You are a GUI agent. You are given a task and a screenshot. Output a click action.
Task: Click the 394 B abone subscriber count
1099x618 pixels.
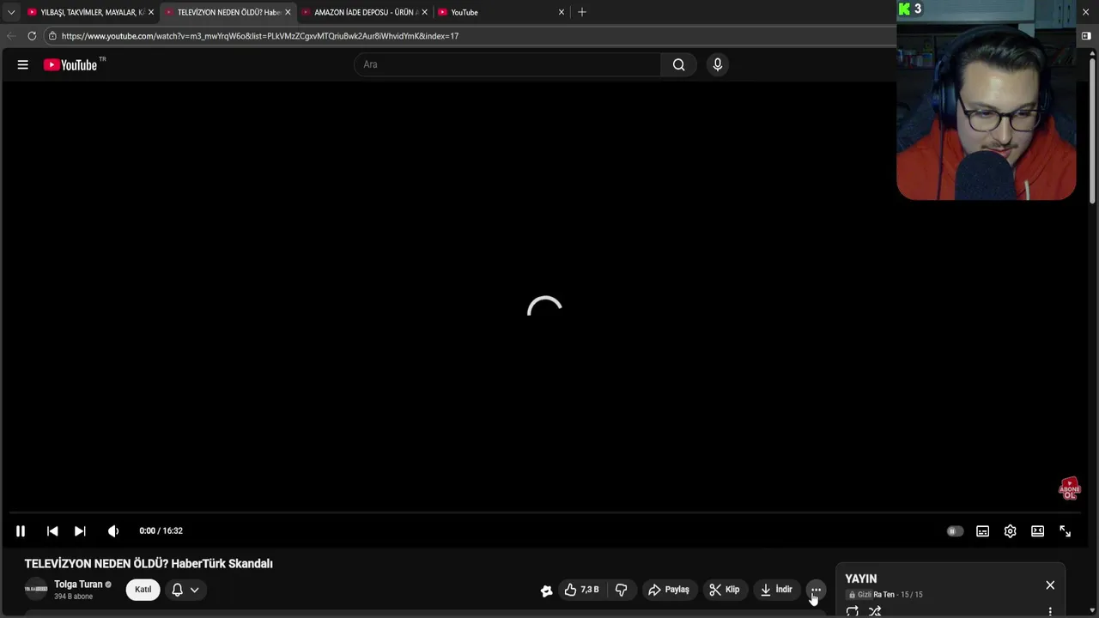click(x=73, y=597)
